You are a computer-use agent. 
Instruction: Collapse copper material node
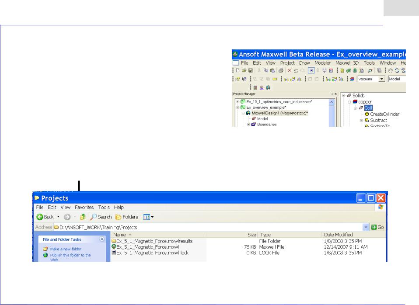click(x=349, y=102)
